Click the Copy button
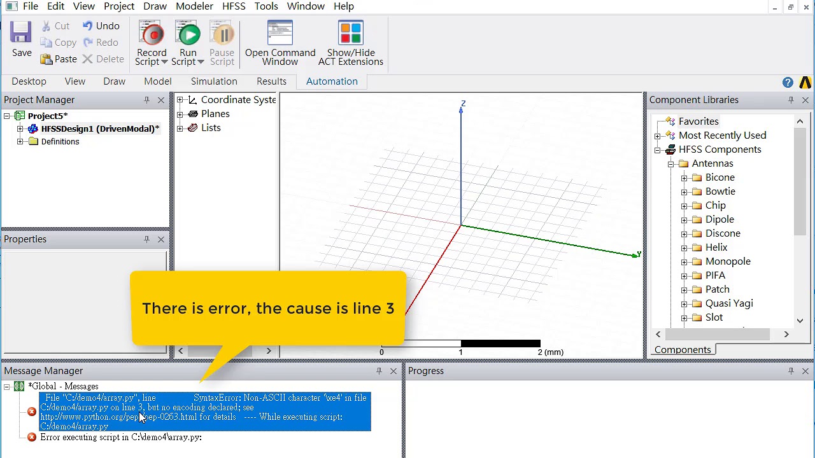Screen dimensions: 815x458 click(x=58, y=43)
